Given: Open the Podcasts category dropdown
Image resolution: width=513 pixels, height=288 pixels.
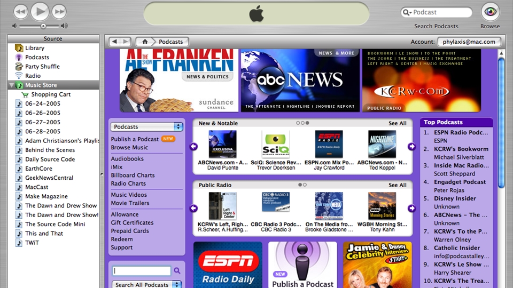Looking at the screenshot, I should 146,127.
